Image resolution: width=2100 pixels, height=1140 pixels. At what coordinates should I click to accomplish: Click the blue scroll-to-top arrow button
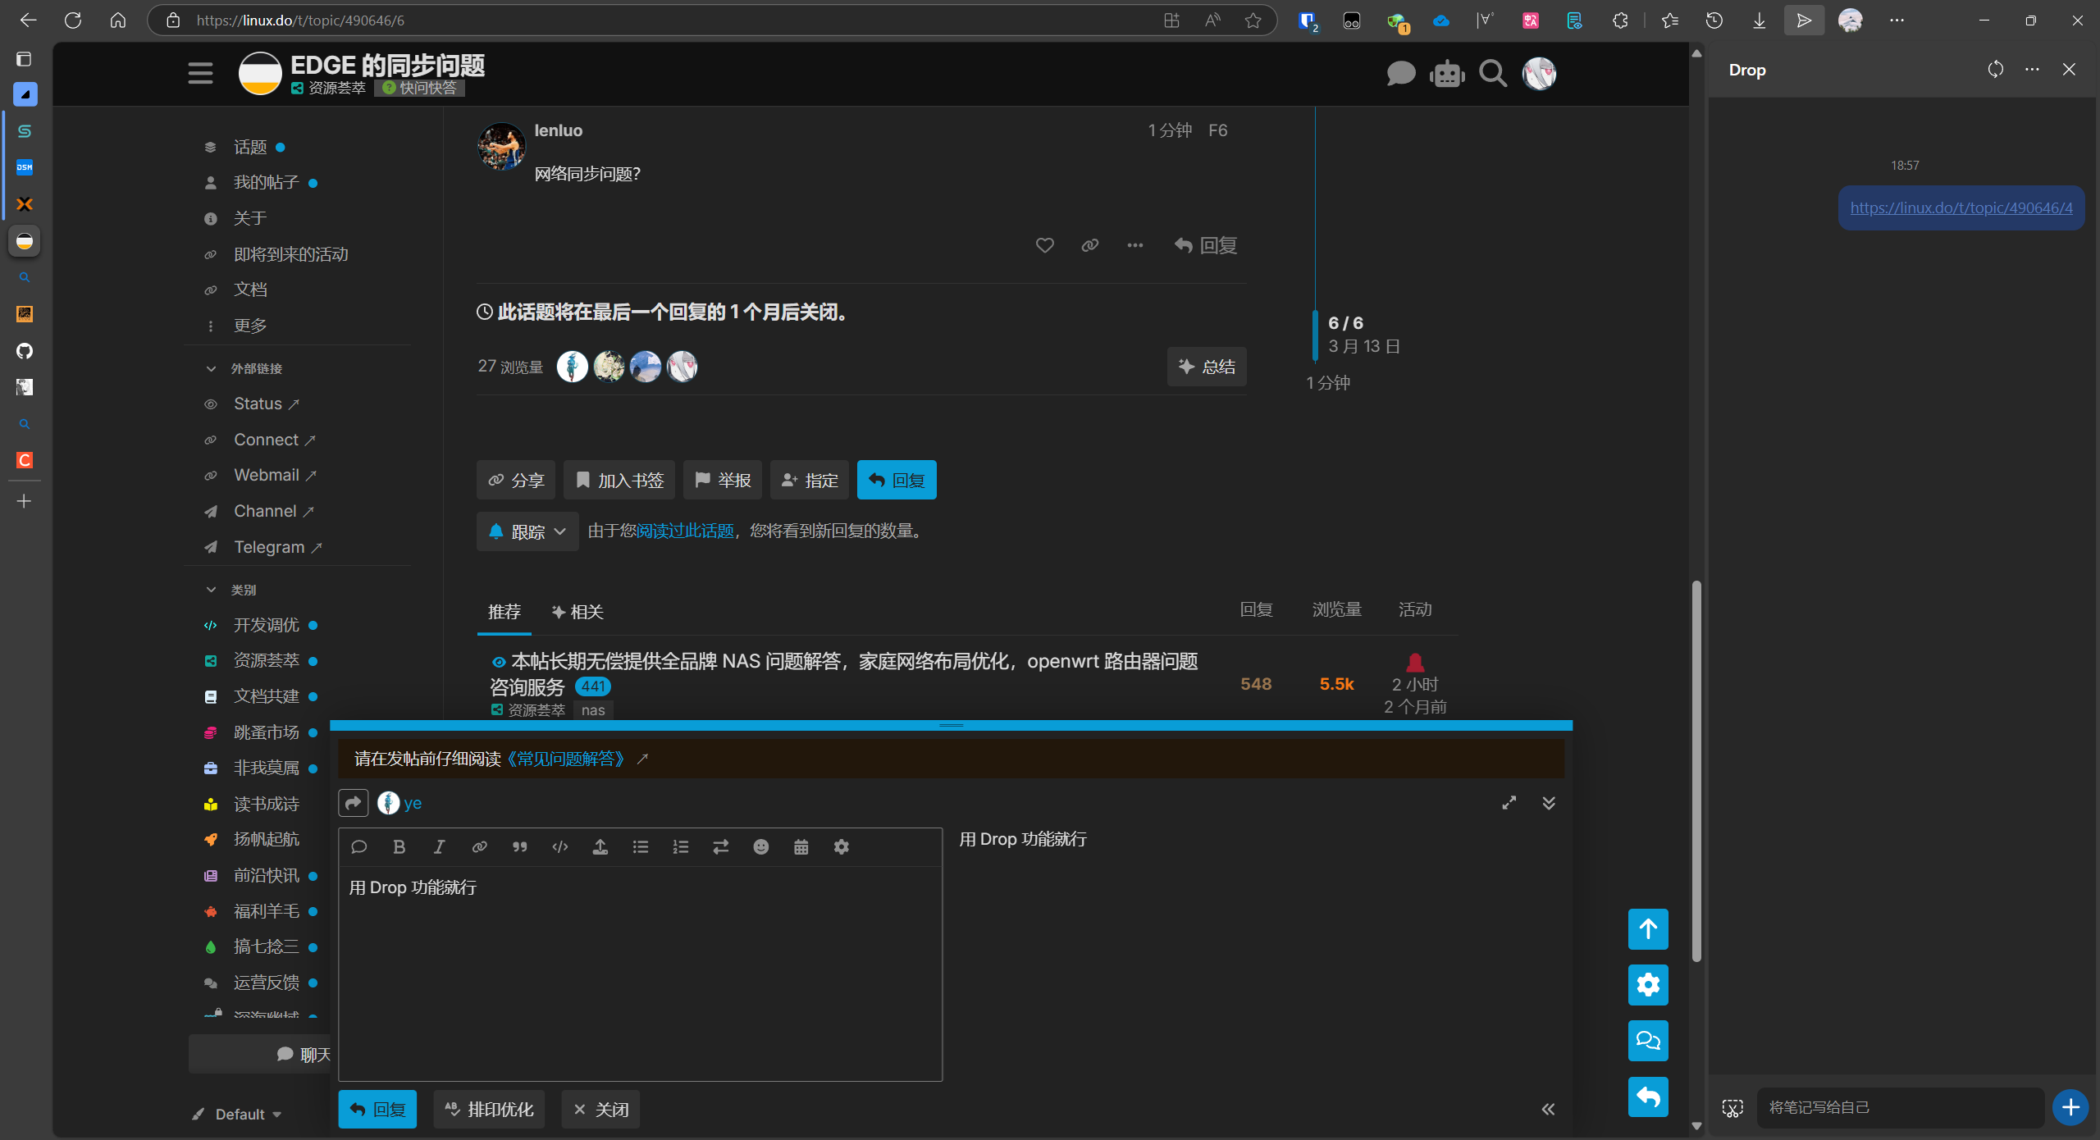pos(1648,929)
